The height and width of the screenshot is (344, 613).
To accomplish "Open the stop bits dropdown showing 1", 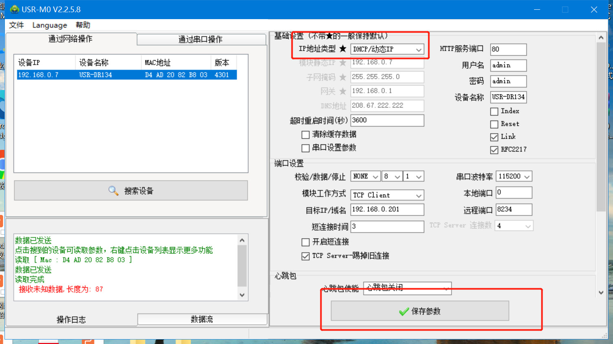I will point(414,176).
